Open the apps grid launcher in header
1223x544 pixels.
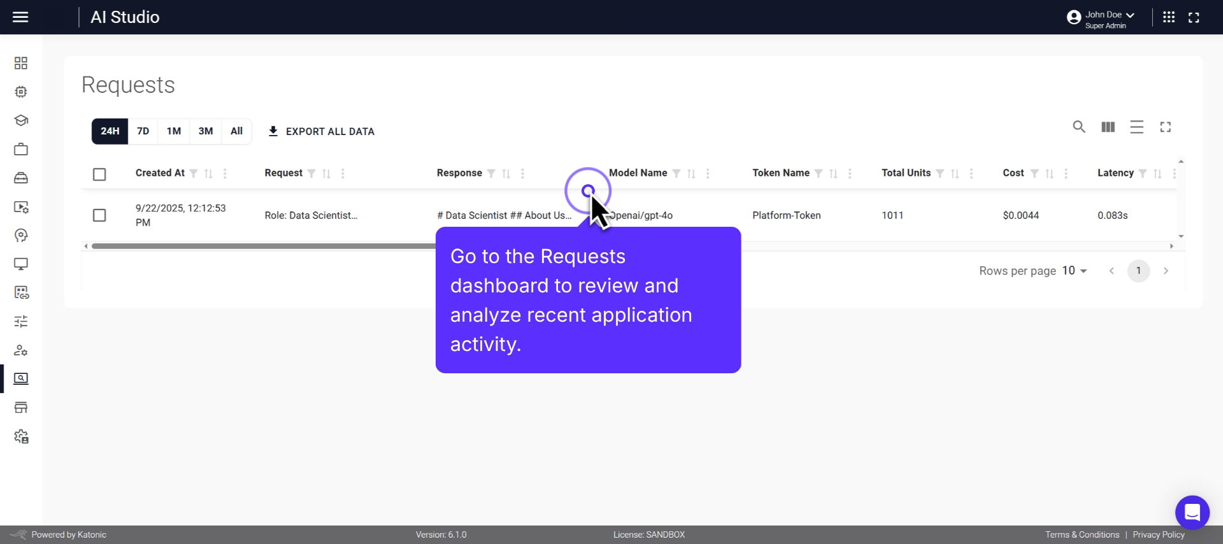pyautogui.click(x=1169, y=17)
